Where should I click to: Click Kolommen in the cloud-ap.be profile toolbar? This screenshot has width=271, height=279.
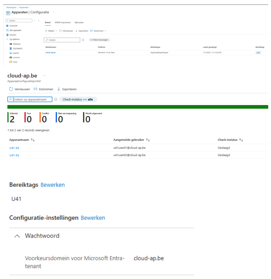[43, 89]
